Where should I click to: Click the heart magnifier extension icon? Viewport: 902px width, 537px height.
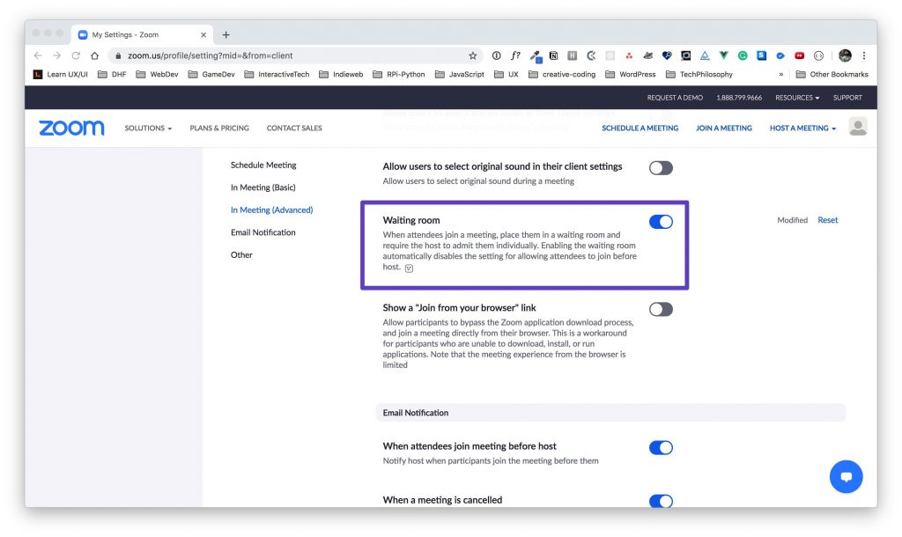click(x=667, y=55)
